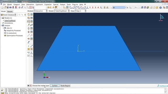This screenshot has height=94, width=168.
Task: Expand the TableTopWood model node
Action: coord(3,20)
